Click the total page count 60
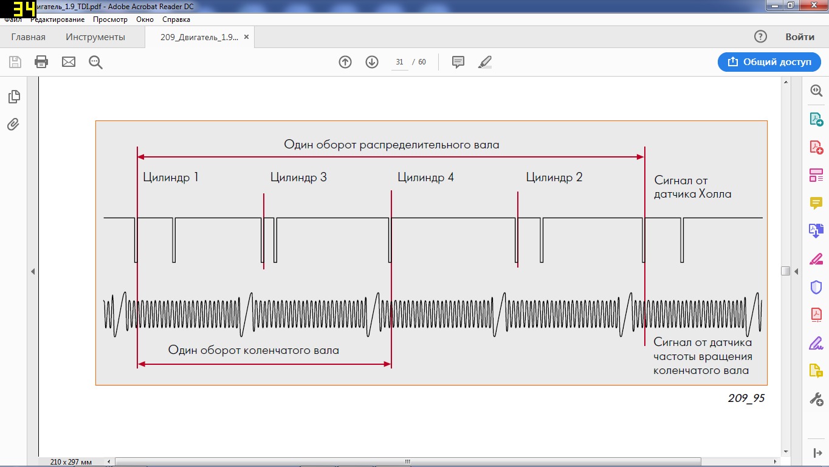The width and height of the screenshot is (829, 467). coord(422,62)
